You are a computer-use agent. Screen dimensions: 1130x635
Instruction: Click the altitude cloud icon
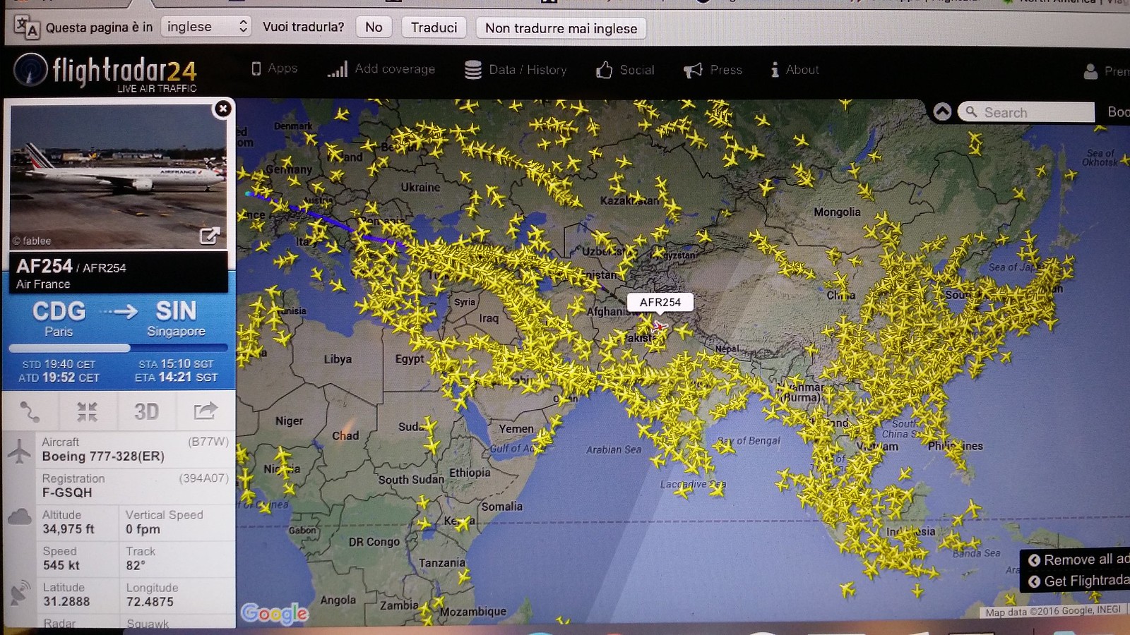click(19, 518)
